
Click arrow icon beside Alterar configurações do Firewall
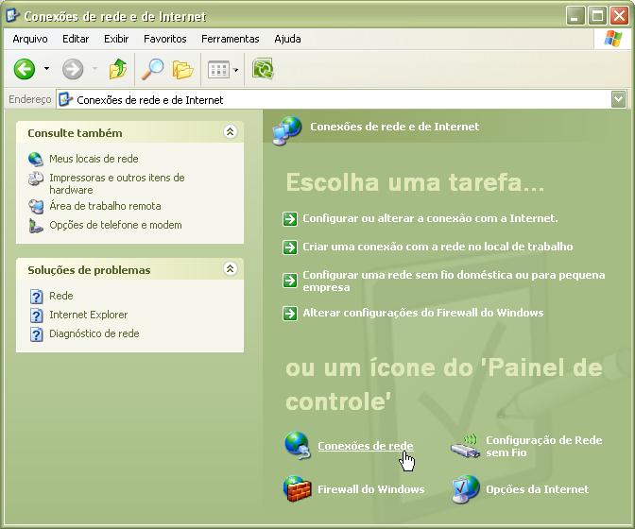tap(290, 314)
